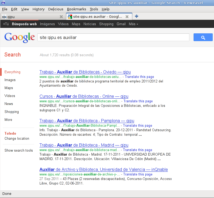Translate this page for Valencia result
Viewport: 214px width, 198px height.
(138, 174)
